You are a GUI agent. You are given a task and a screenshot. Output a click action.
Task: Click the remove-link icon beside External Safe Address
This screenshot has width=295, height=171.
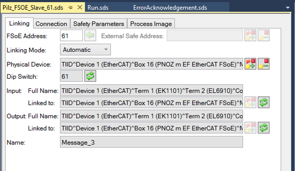click(x=263, y=36)
